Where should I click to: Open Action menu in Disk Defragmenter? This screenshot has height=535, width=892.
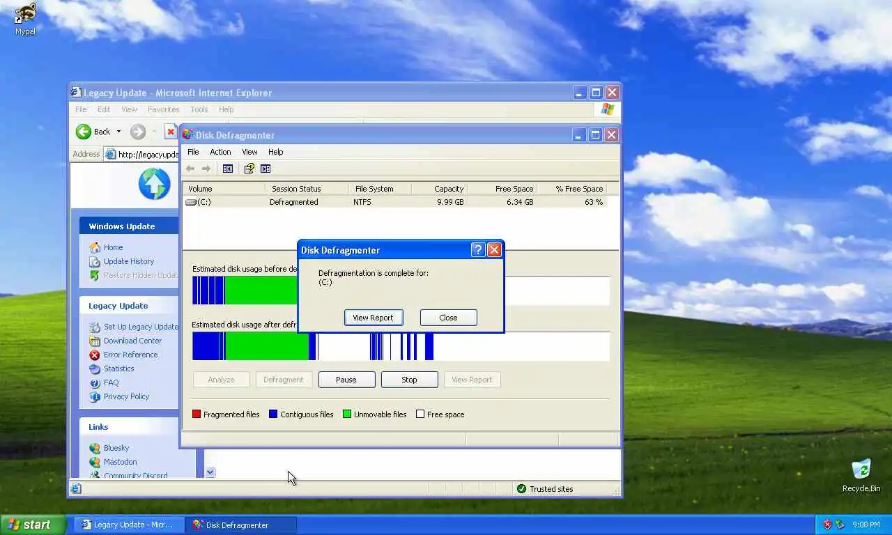tap(220, 152)
